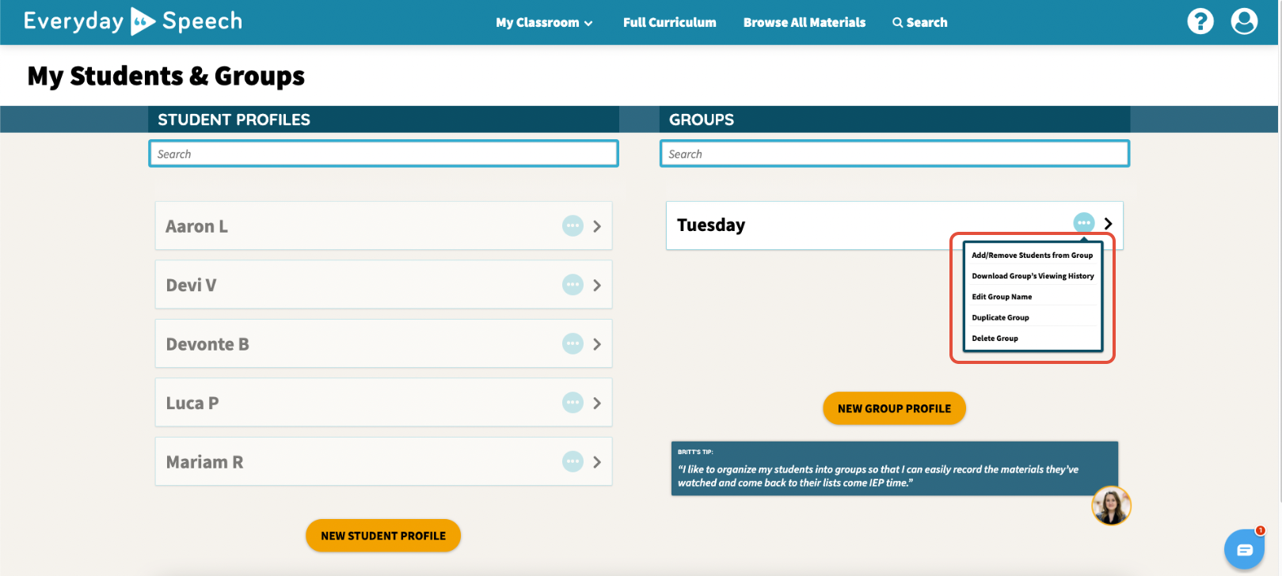
Task: Select the Luca P student name
Action: pos(192,403)
